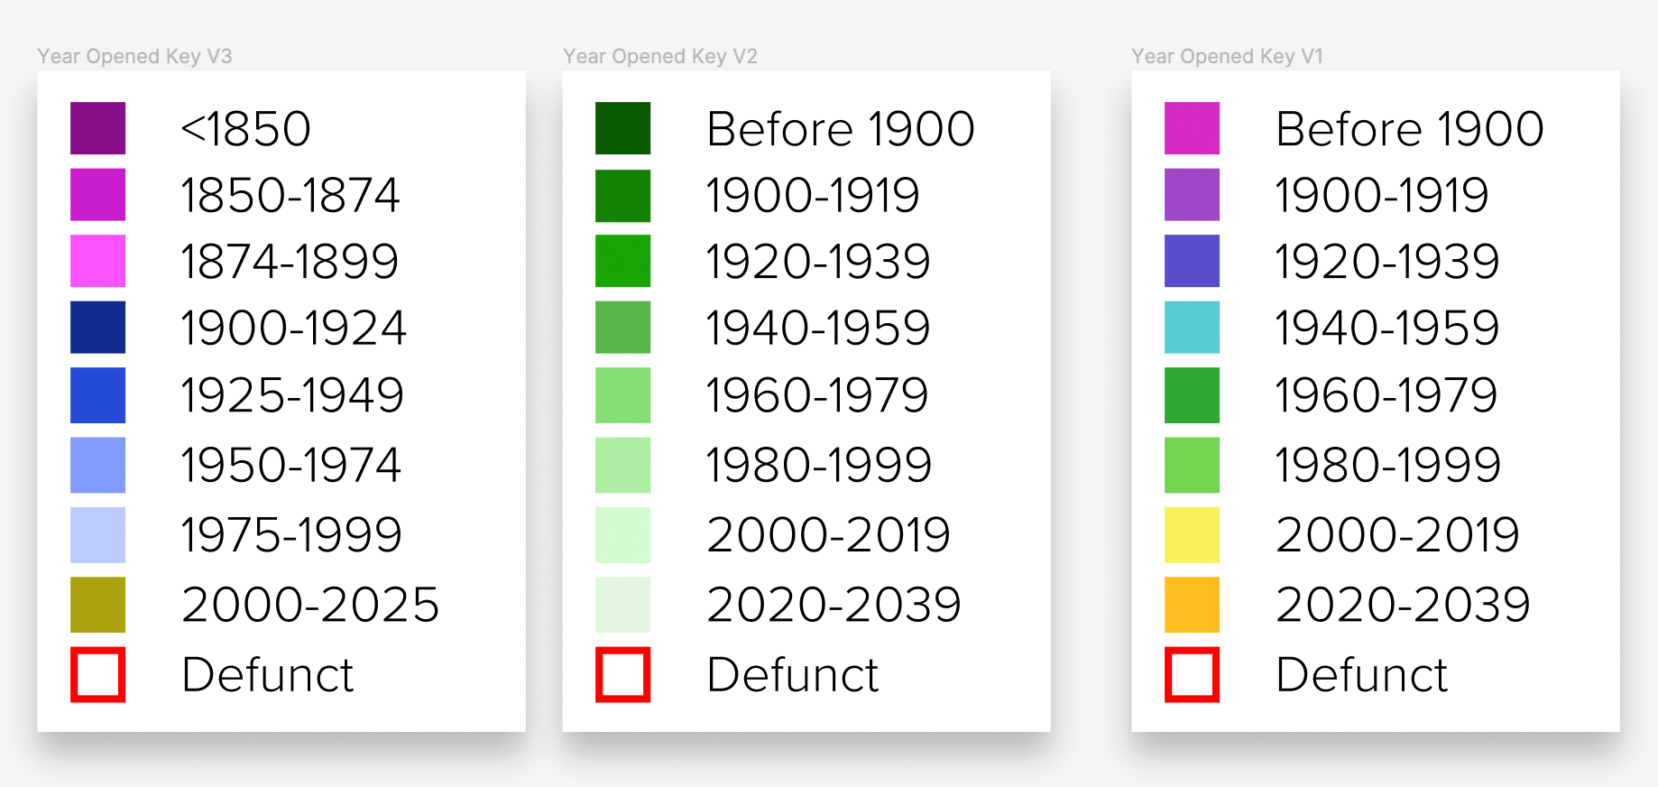Click the 1925-1949 text label
The width and height of the screenshot is (1658, 787).
pos(292,395)
